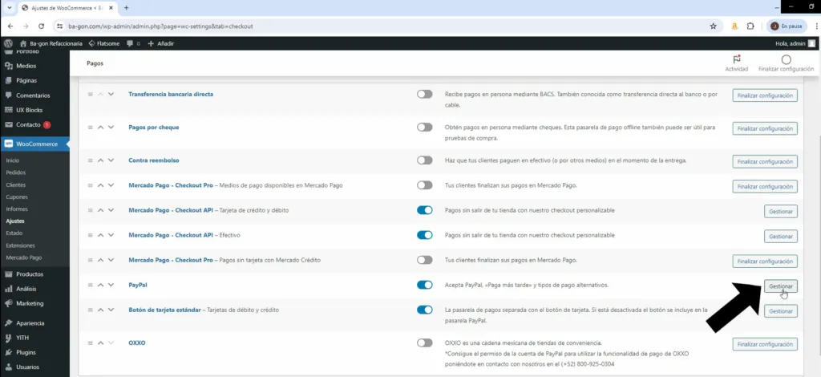Open the WordPress logo menu
The height and width of the screenshot is (377, 821).
(x=8, y=43)
